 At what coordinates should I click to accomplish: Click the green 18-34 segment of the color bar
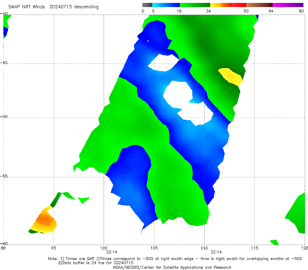[195, 5]
